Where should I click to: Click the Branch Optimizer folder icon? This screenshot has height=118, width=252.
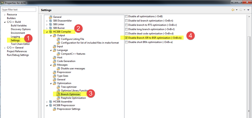(x=59, y=94)
